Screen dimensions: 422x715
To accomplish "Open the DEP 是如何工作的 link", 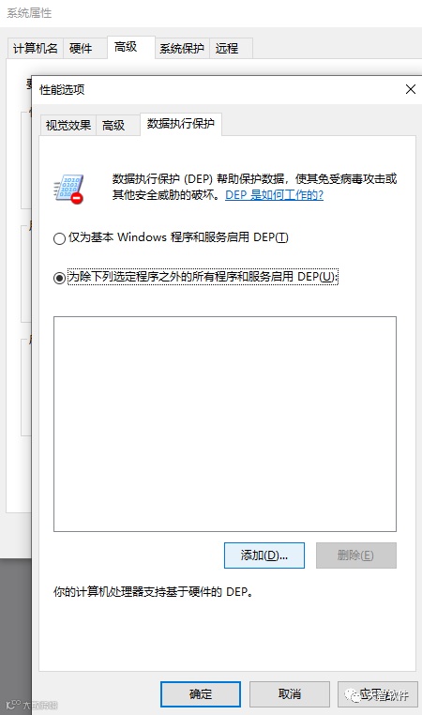I will coord(275,195).
